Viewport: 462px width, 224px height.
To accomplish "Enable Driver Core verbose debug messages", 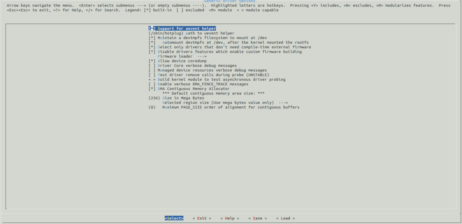I will [x=193, y=65].
